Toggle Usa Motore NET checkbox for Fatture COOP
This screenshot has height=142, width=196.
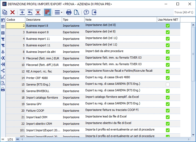tap(168, 111)
